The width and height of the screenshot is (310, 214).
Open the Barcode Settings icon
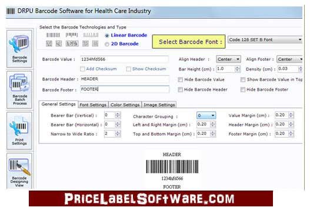[19, 49]
